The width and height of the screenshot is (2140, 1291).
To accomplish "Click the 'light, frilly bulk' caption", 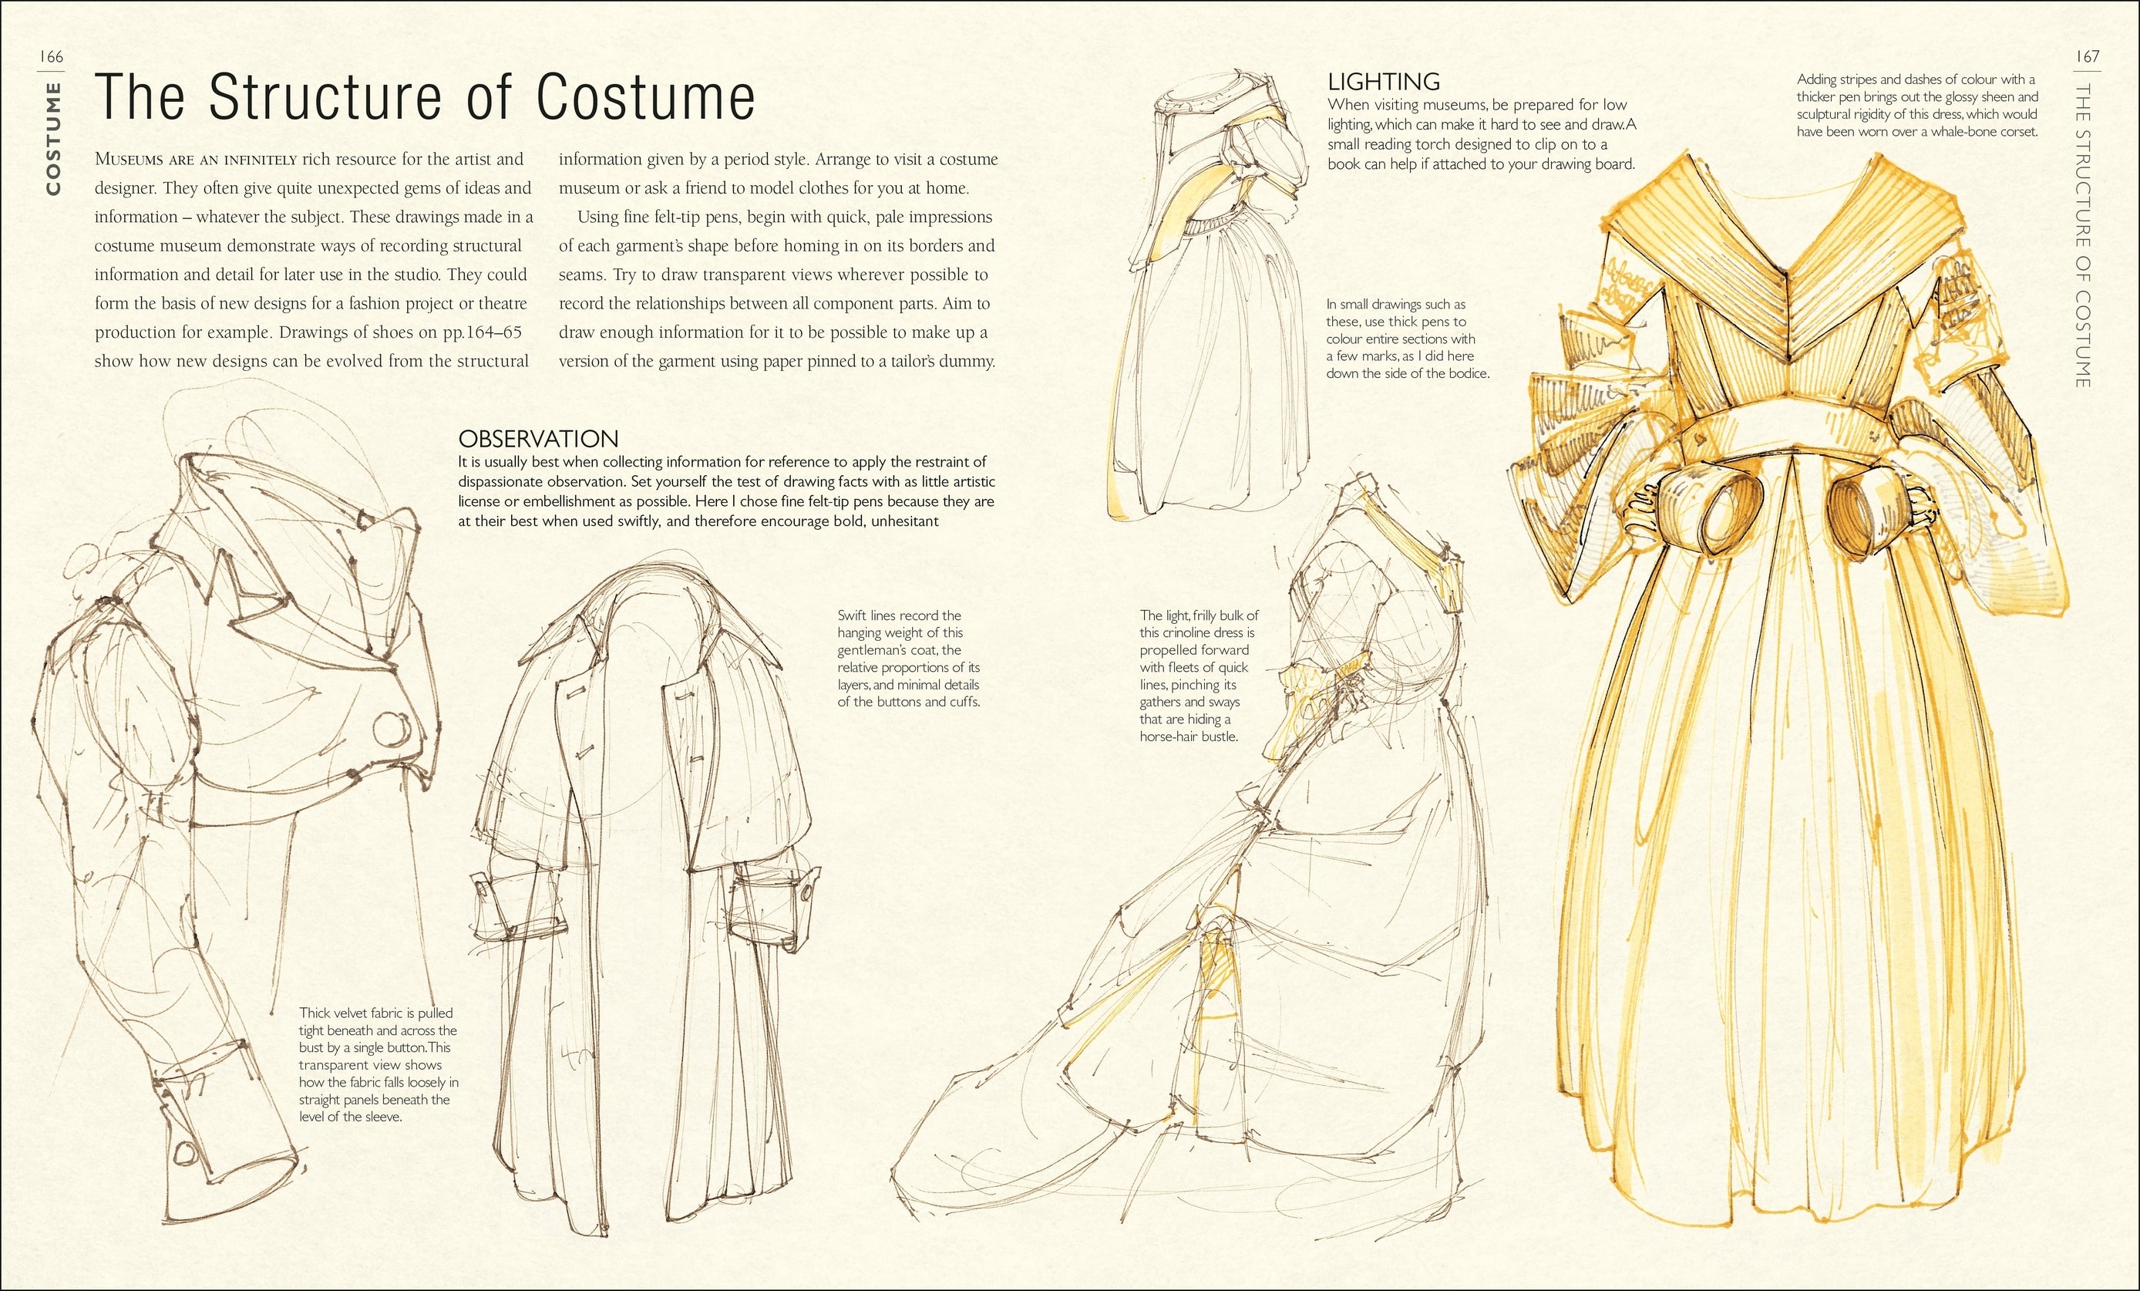I will tap(1199, 676).
